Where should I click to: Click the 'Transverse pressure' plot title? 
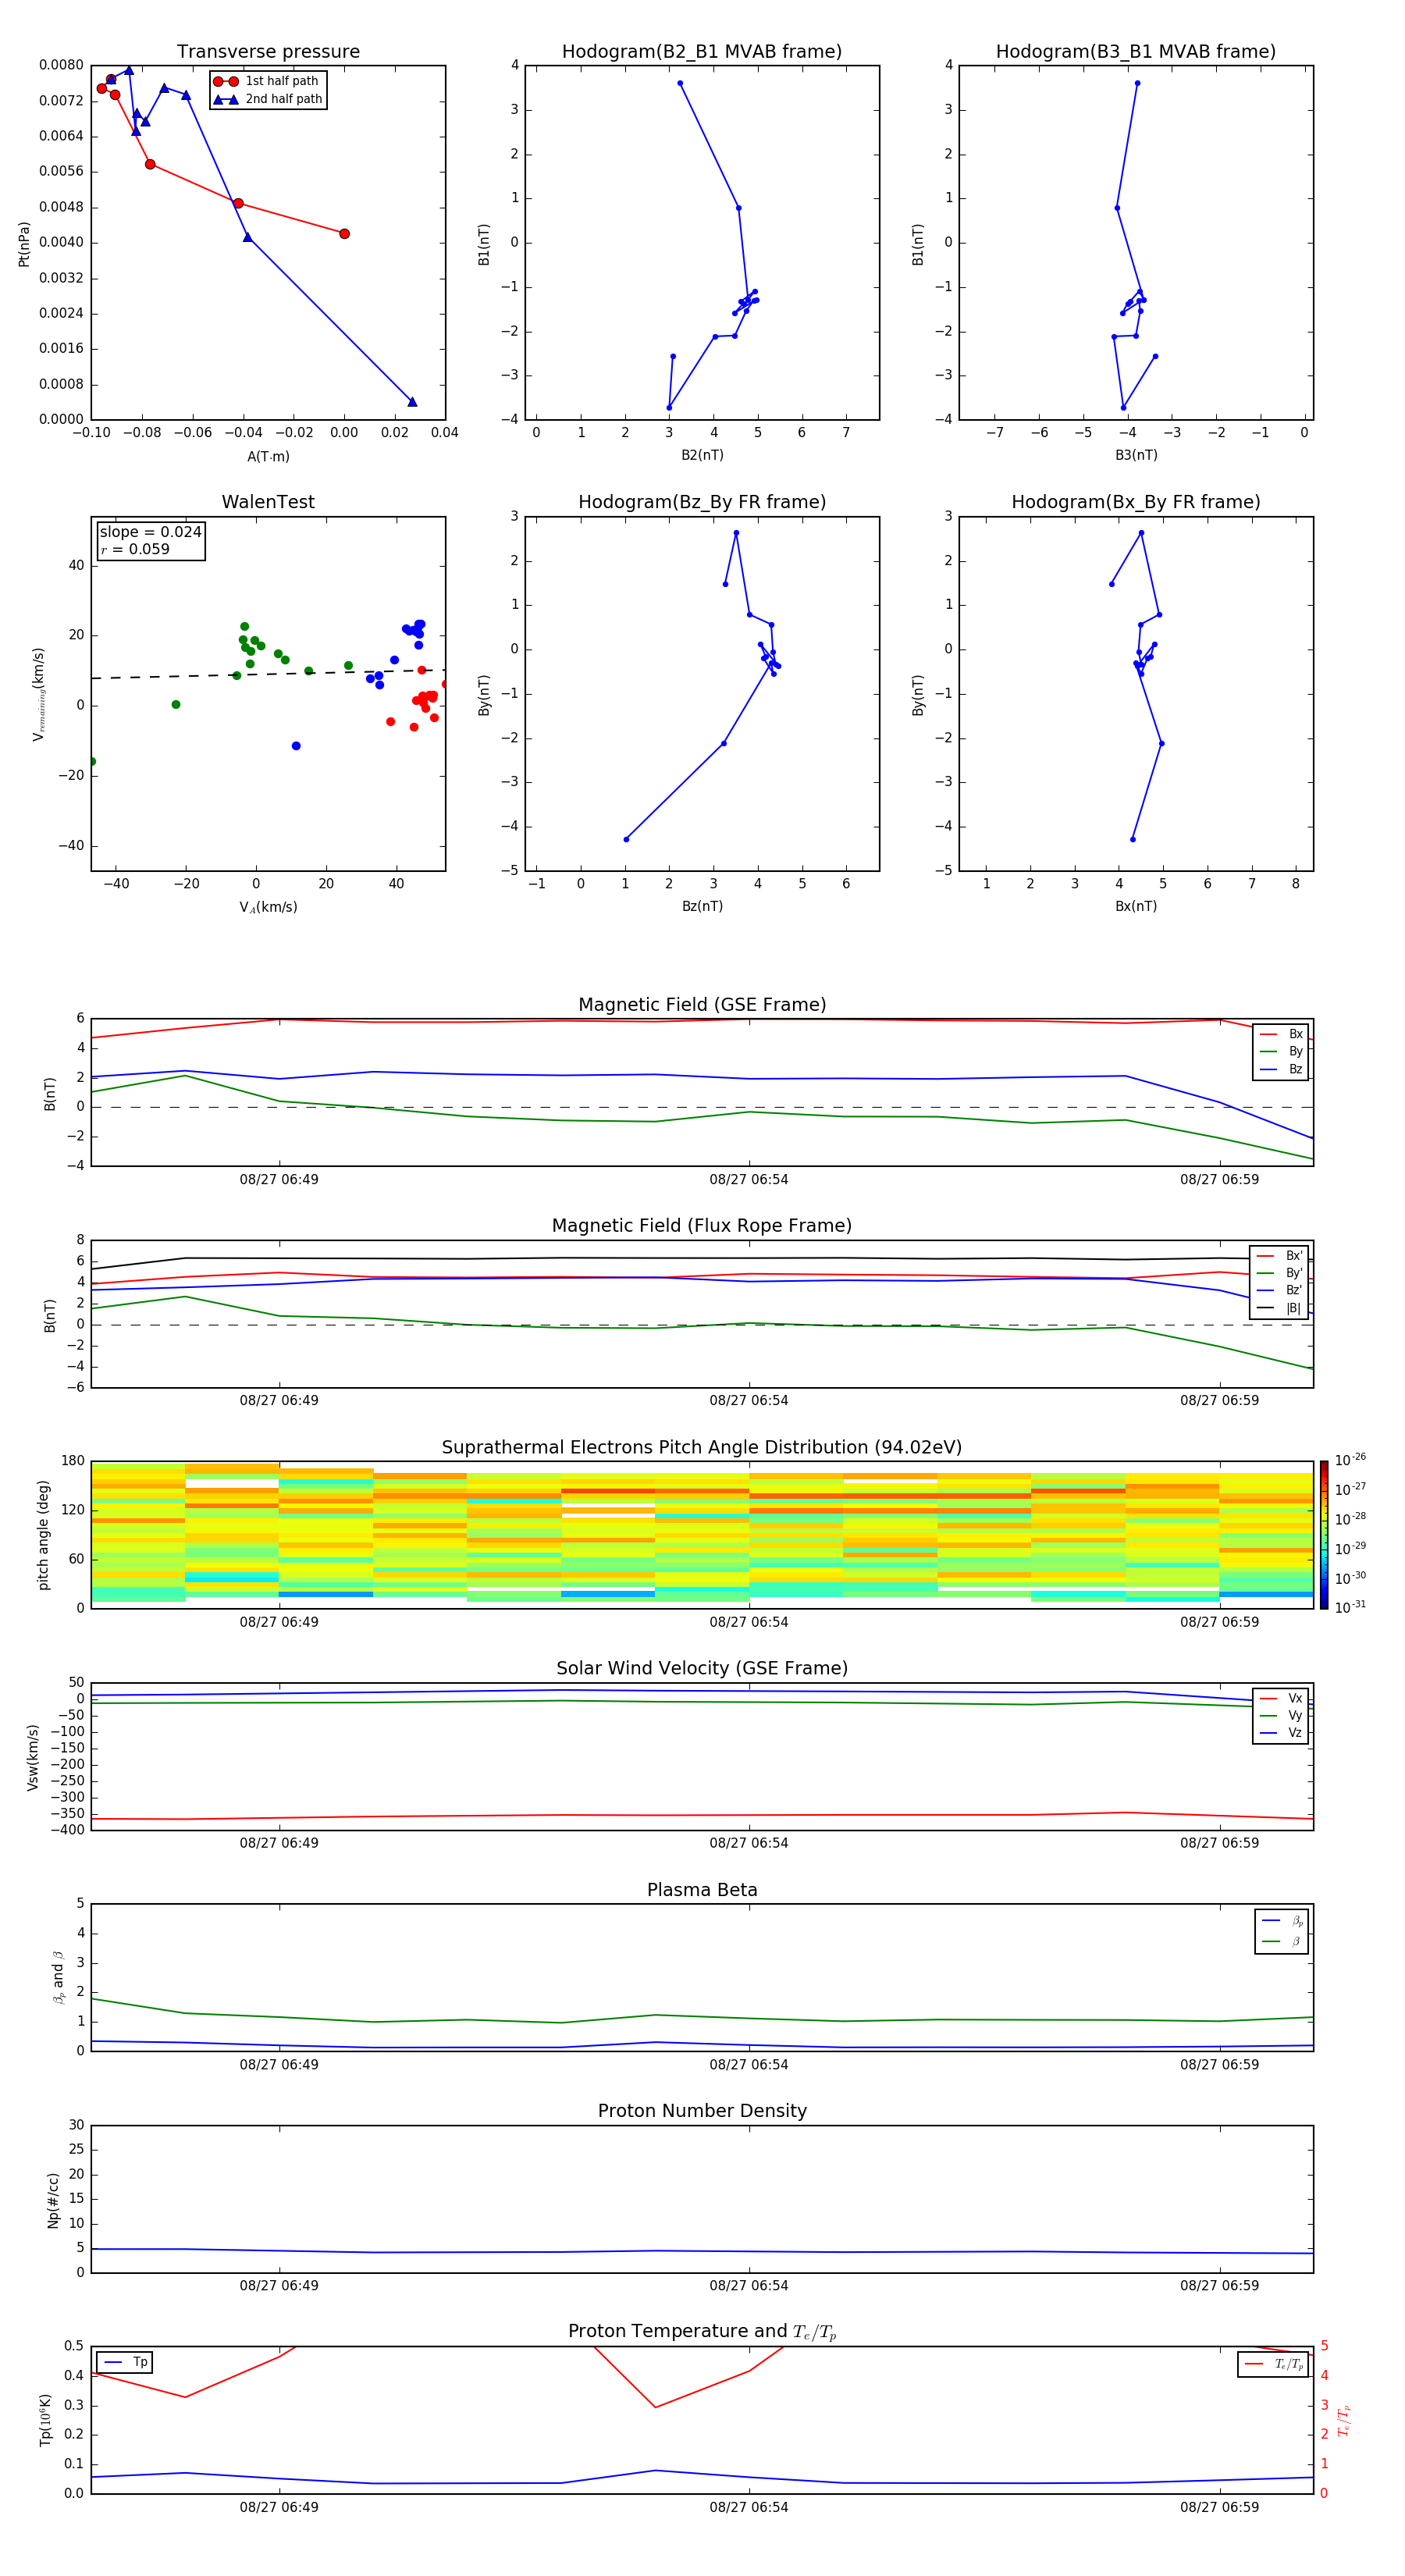[x=268, y=52]
